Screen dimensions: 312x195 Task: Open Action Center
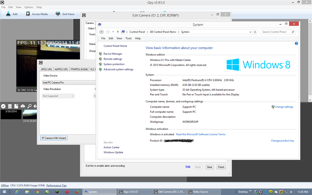click(112, 147)
